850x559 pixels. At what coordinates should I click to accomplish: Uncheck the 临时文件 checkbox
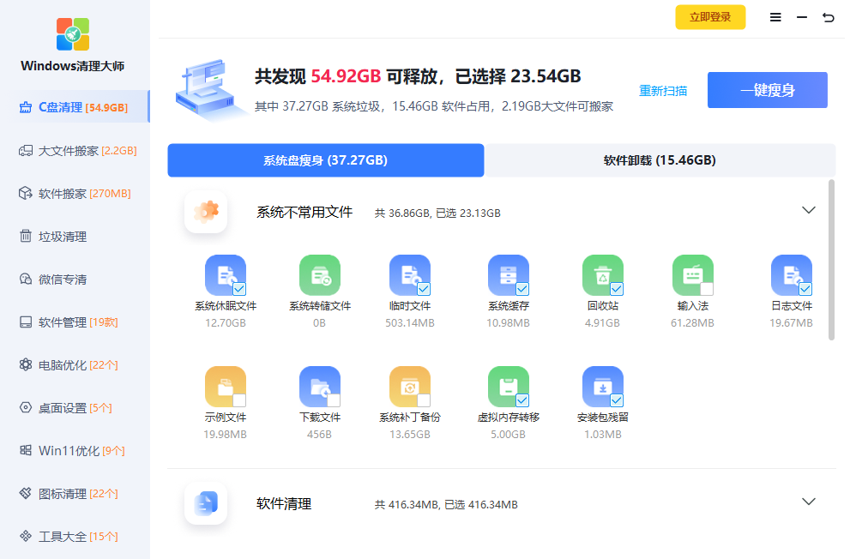(424, 289)
